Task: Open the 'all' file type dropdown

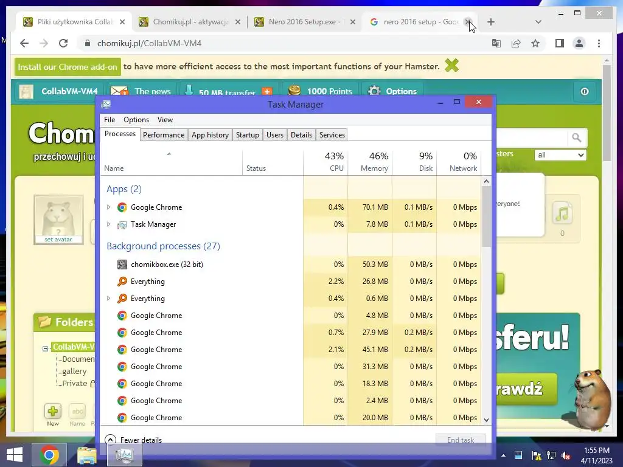Action: (560, 155)
